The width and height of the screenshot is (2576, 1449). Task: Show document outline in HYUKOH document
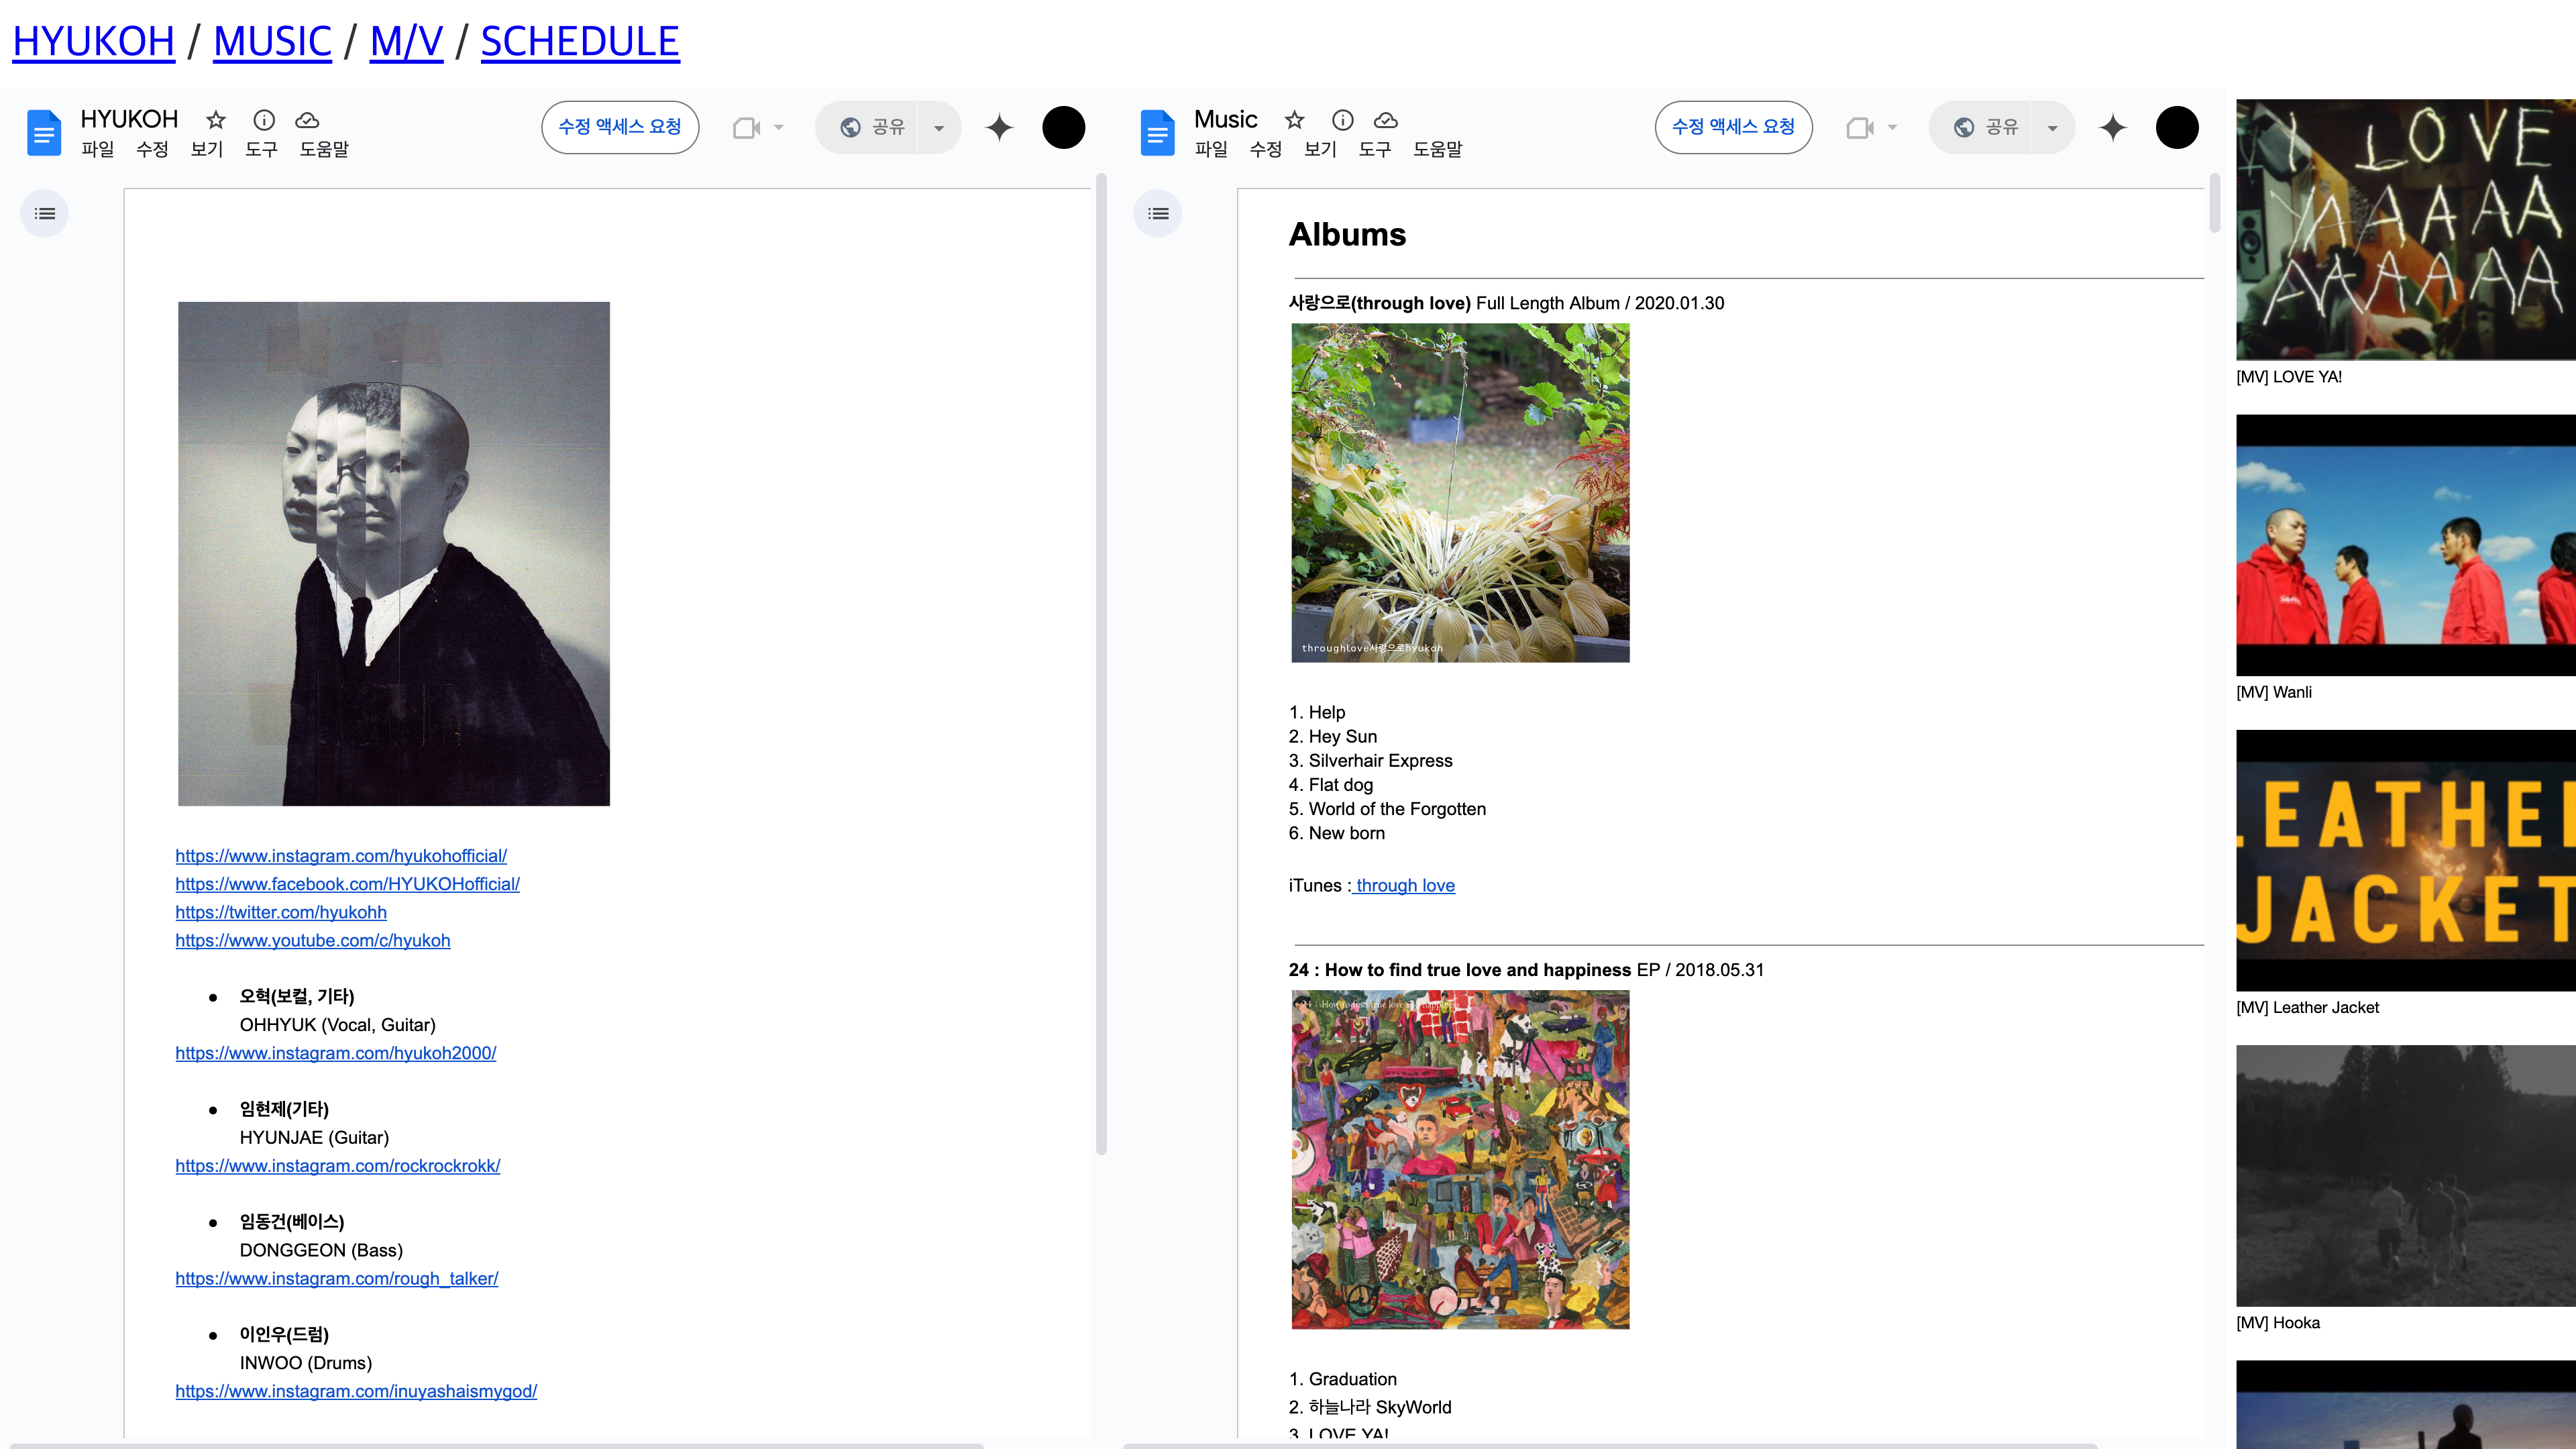point(44,214)
